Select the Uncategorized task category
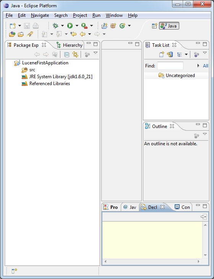 click(x=177, y=75)
